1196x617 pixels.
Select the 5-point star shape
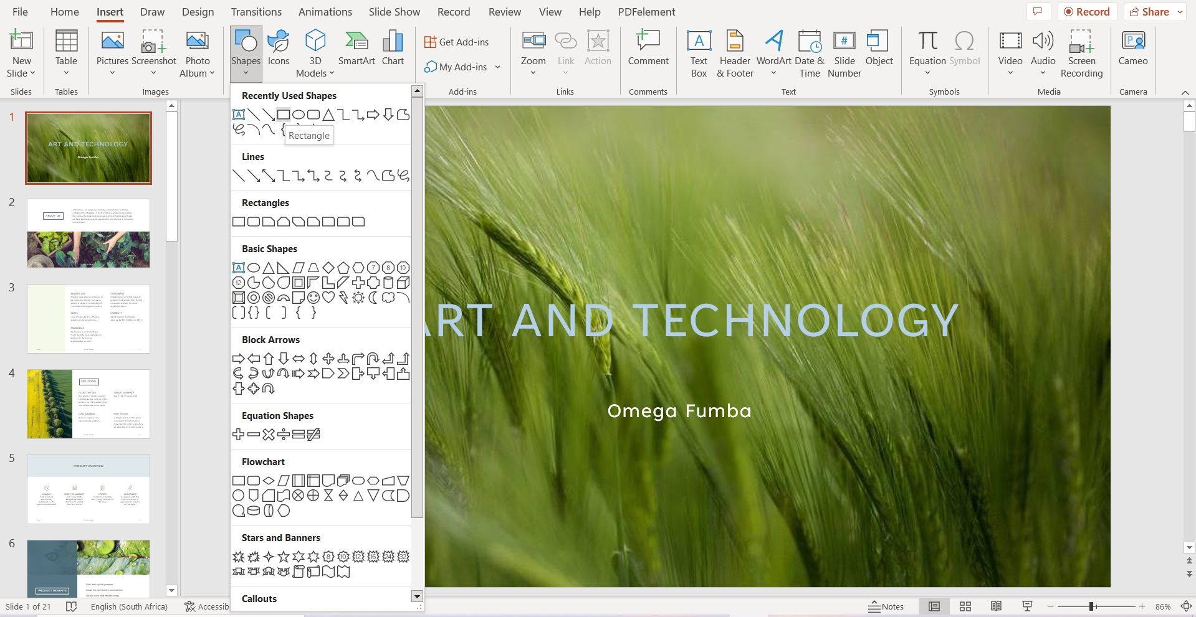[284, 557]
